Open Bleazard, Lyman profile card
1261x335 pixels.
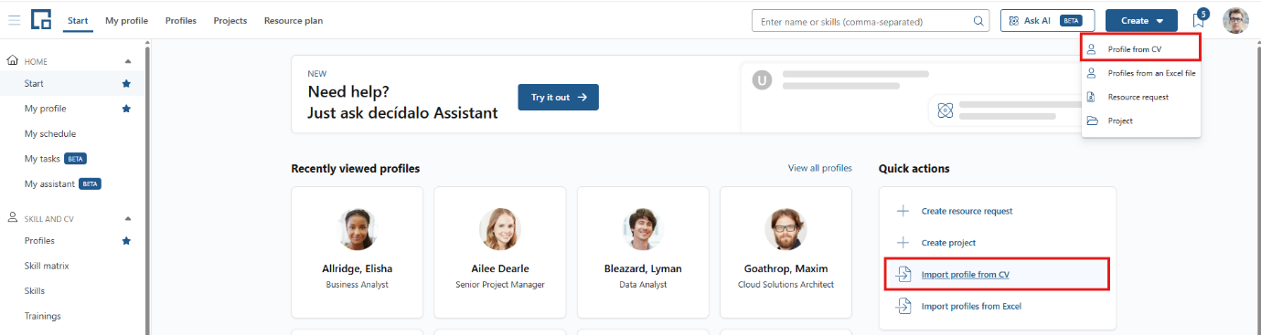[643, 252]
